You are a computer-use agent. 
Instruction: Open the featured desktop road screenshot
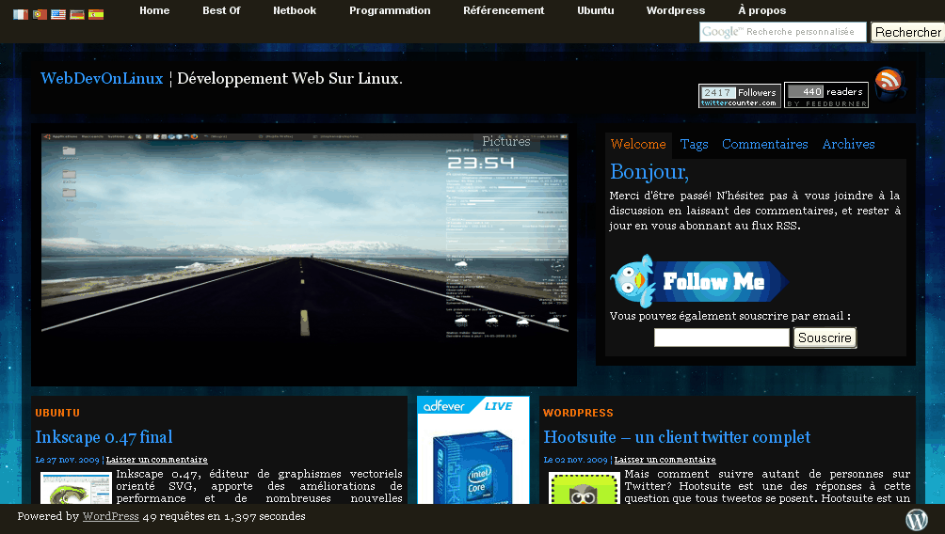(x=304, y=236)
